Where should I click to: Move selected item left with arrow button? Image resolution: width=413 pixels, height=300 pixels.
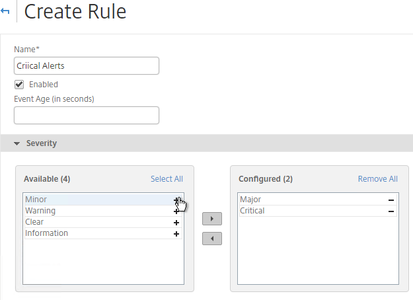[212, 239]
